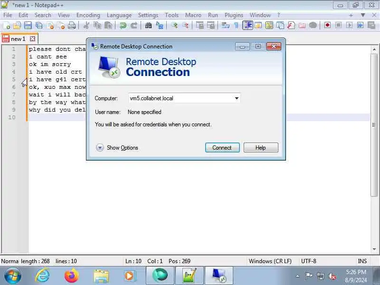Open Firefox from the taskbar
Screen dimensions: 380x285
pos(72,276)
